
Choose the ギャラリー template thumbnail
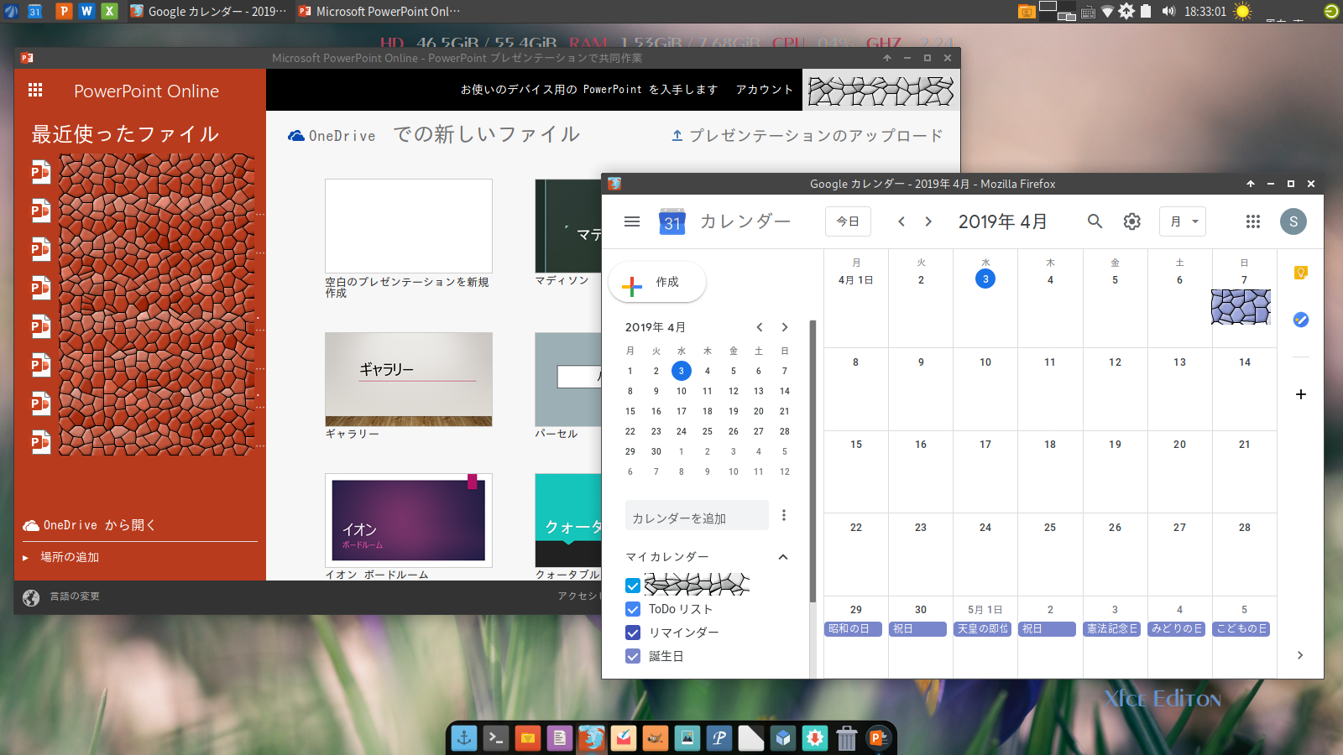pyautogui.click(x=409, y=379)
